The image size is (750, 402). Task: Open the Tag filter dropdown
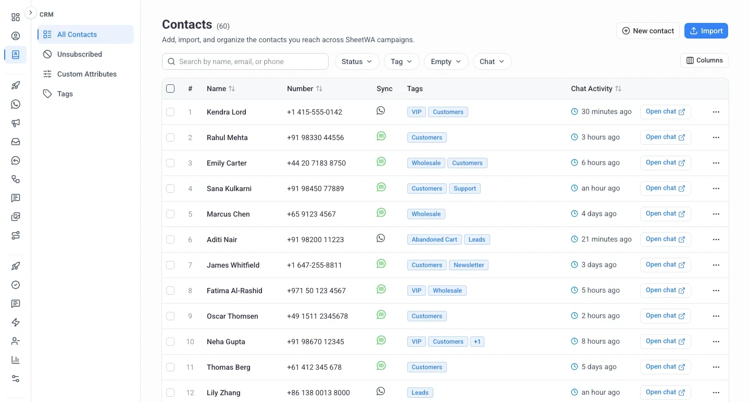coord(402,61)
